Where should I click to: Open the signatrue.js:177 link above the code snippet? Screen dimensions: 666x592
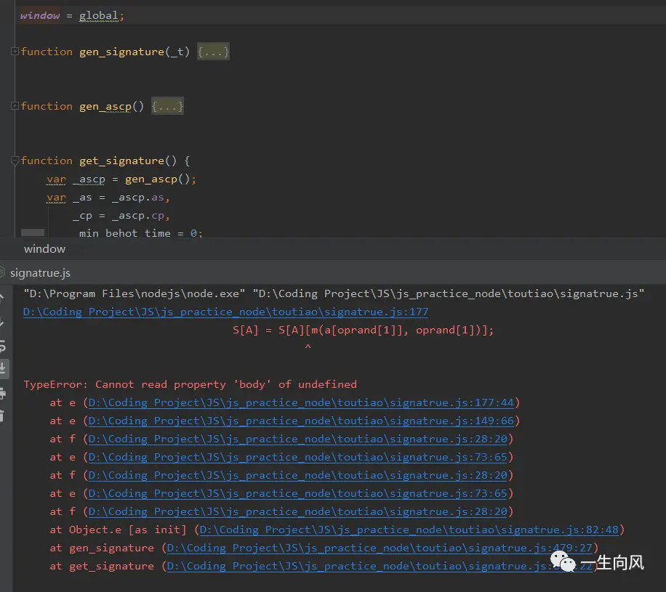click(x=225, y=312)
